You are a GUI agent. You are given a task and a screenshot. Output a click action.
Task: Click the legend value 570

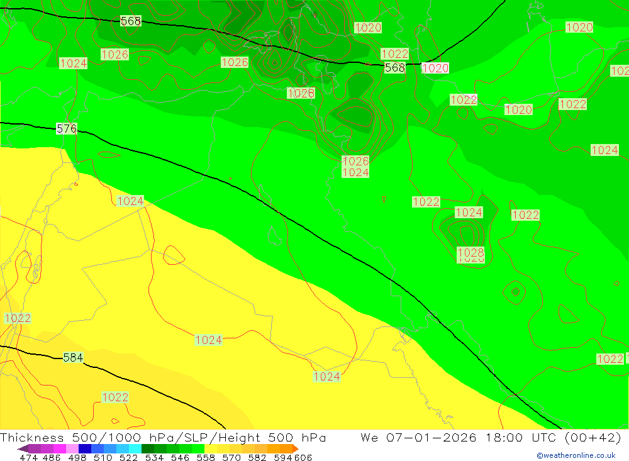231,458
